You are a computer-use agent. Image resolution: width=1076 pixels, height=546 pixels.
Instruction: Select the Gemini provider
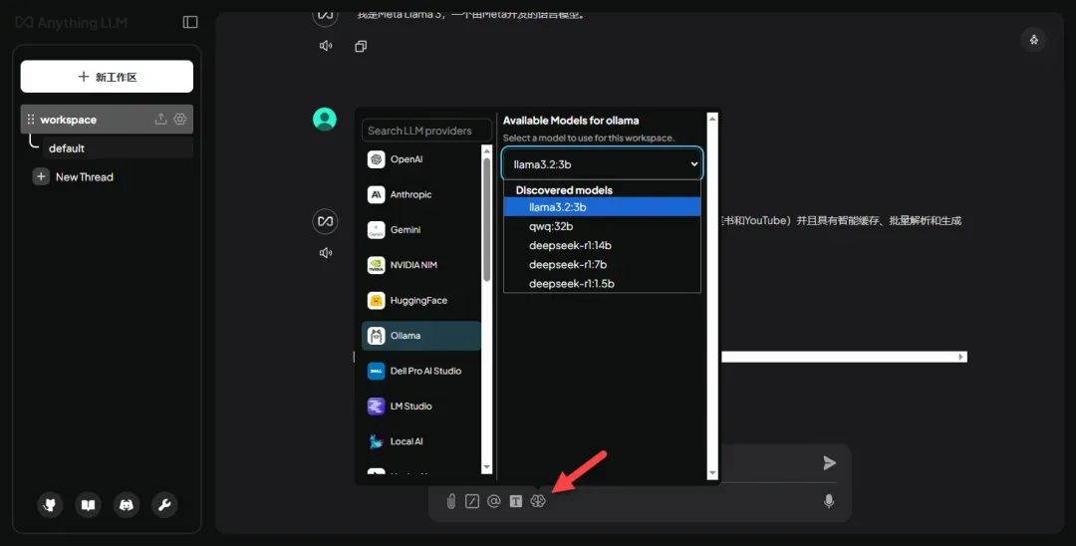(421, 230)
